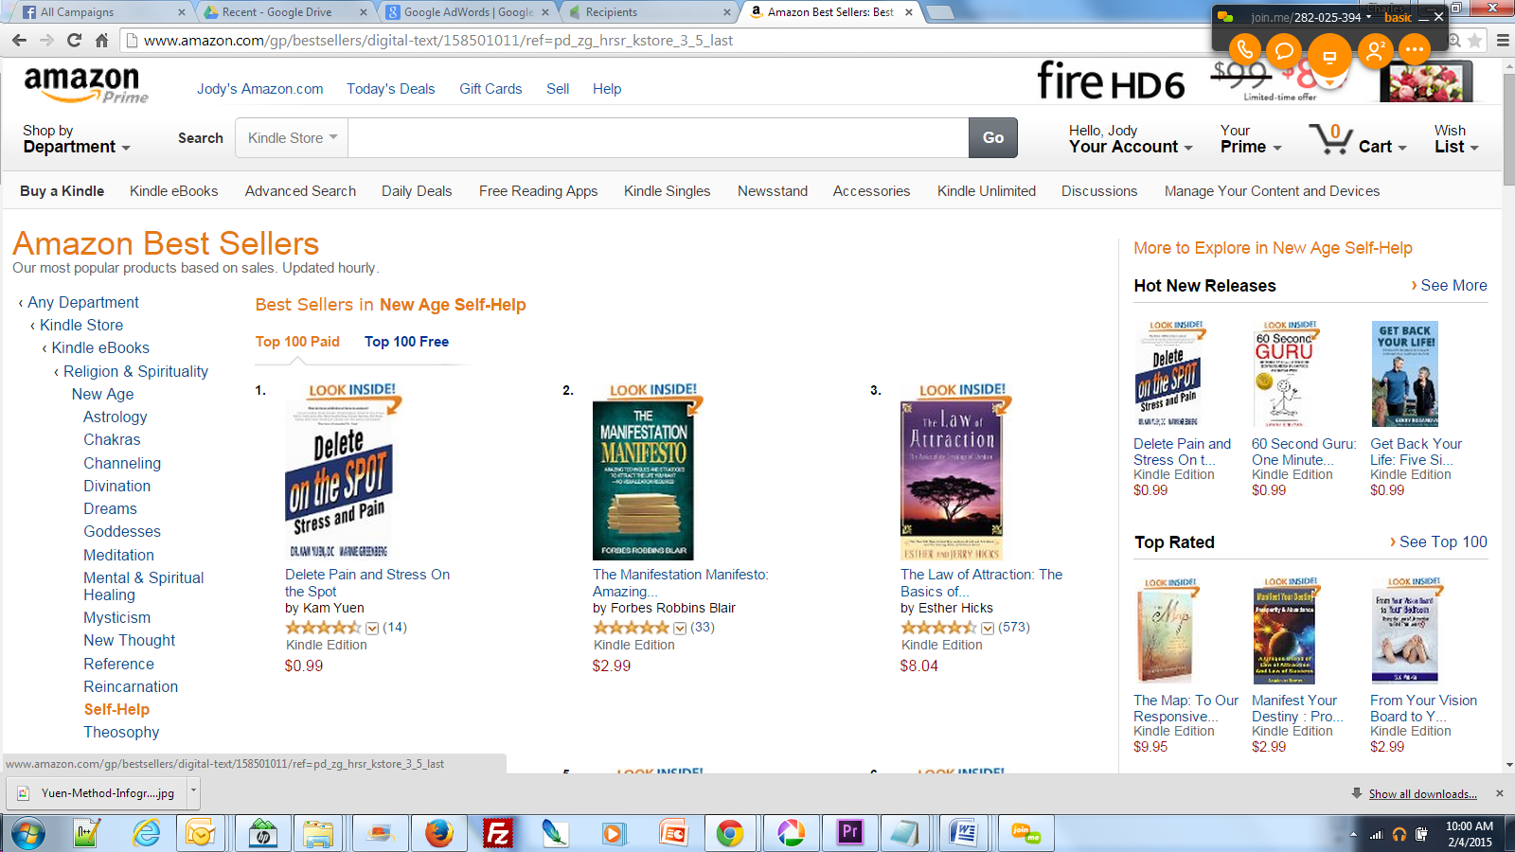Expand the Shop by Department menu
Screen dimensions: 1515x852
(77, 138)
